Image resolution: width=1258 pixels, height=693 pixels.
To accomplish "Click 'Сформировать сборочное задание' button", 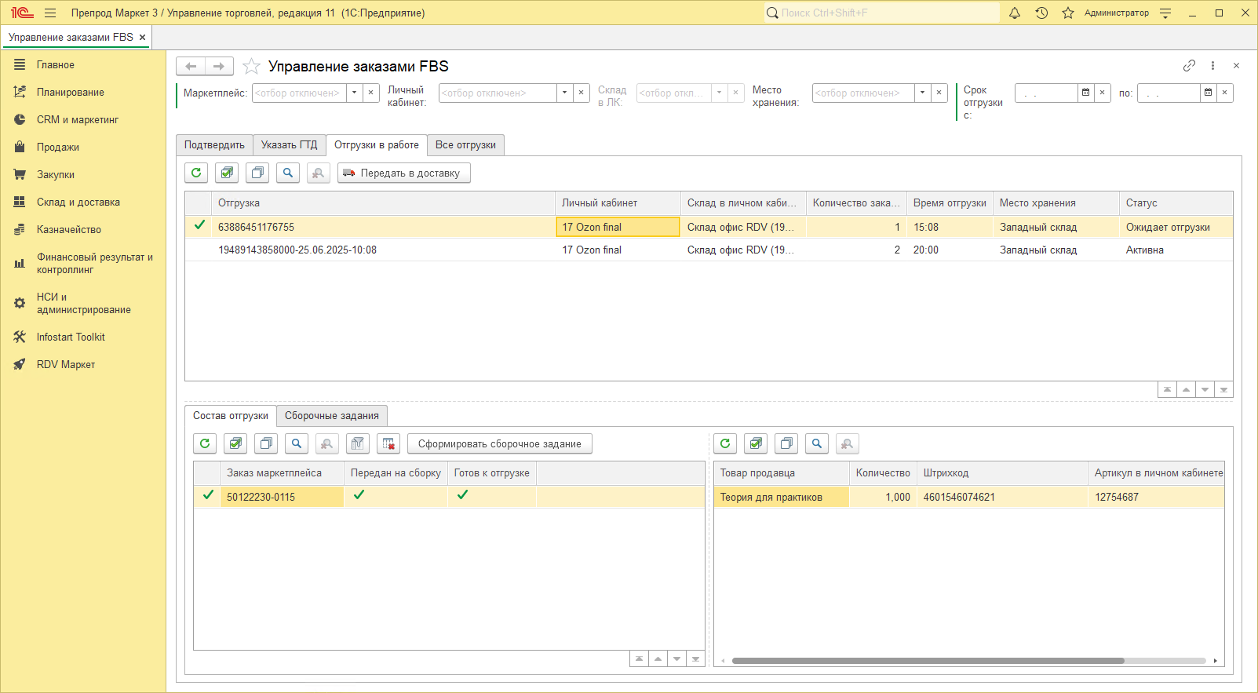I will tap(499, 443).
